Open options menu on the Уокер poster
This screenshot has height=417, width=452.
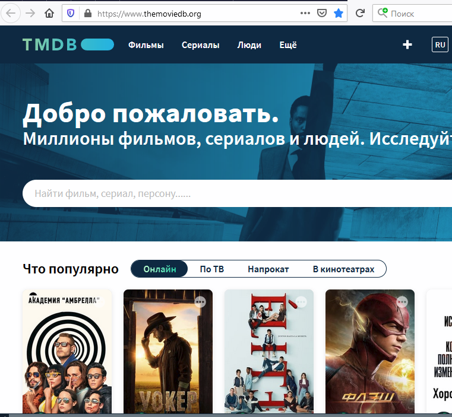(200, 302)
